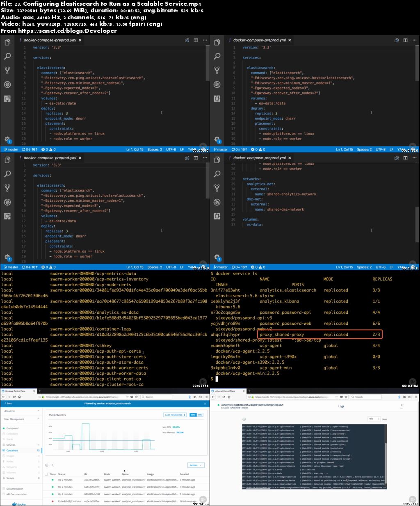Open the Actions dropdown above the container table
The width and height of the screenshot is (420, 506).
[x=196, y=465]
